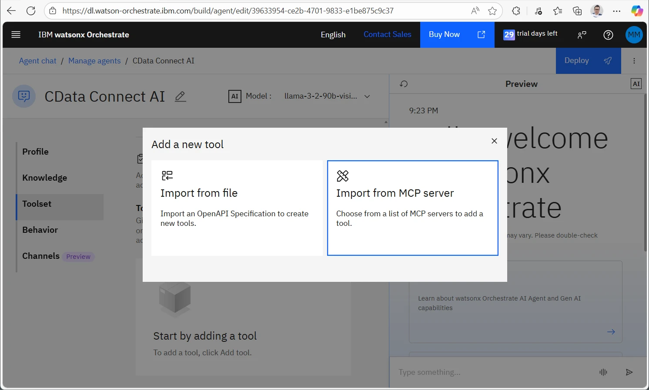The image size is (649, 390).
Task: Open the three-dot overflow menu beside Deploy
Action: tap(634, 61)
